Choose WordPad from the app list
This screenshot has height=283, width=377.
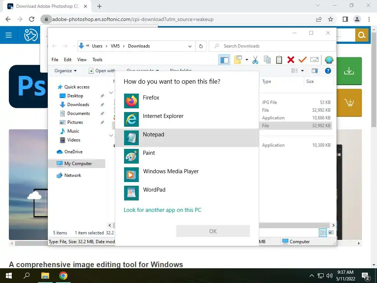click(x=187, y=193)
